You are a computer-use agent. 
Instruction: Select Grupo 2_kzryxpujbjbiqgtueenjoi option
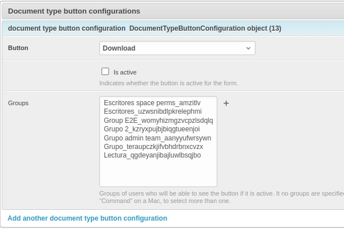click(x=152, y=129)
